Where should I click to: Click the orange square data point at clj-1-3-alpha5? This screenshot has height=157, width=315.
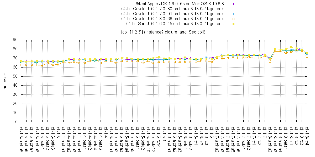[21, 65]
